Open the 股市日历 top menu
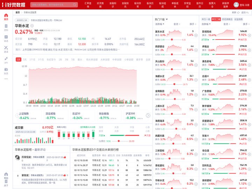The image size is (252, 189). tap(200, 5)
